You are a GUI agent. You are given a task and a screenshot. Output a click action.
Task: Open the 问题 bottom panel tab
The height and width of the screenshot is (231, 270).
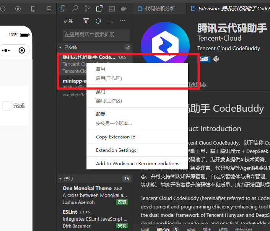point(191,229)
